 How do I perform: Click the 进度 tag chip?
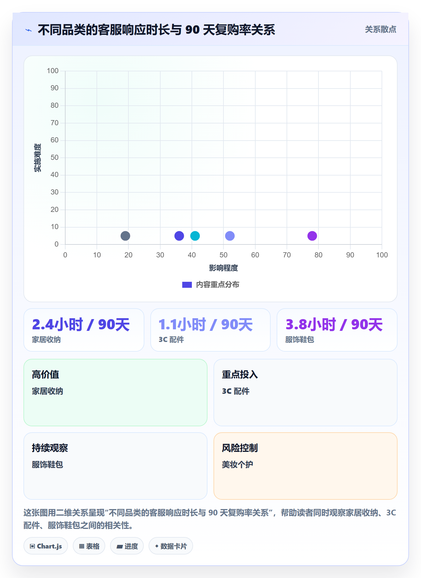[127, 546]
